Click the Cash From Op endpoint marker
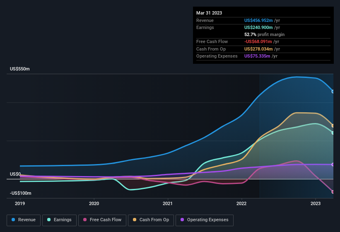Screen dimensions: 340x232 333,126
